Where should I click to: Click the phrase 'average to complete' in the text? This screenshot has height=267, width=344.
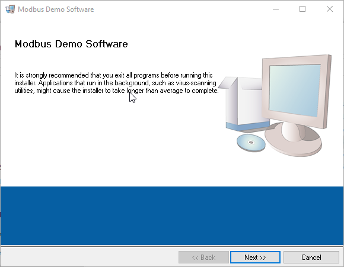point(189,91)
